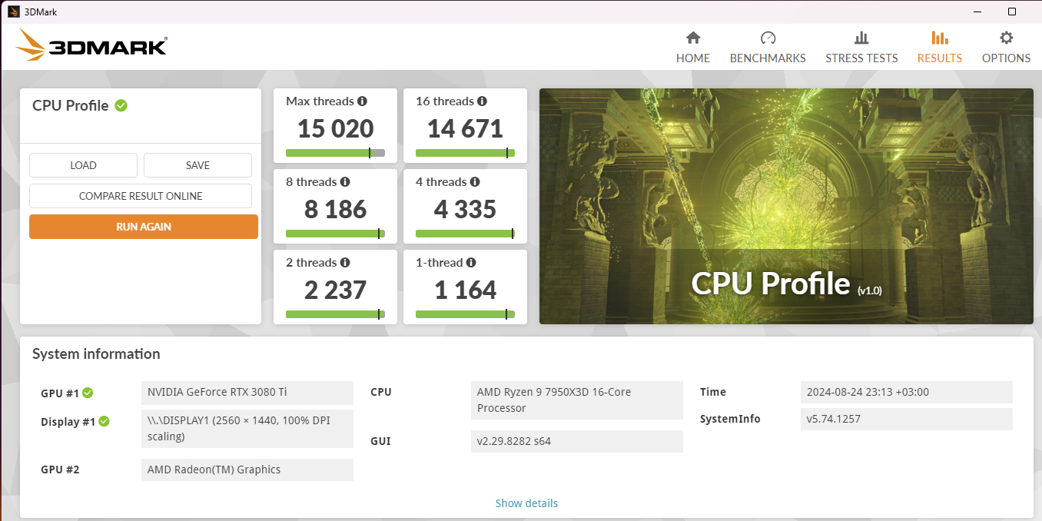The height and width of the screenshot is (521, 1042).
Task: Open STRESS TESTS page
Action: pos(861,48)
